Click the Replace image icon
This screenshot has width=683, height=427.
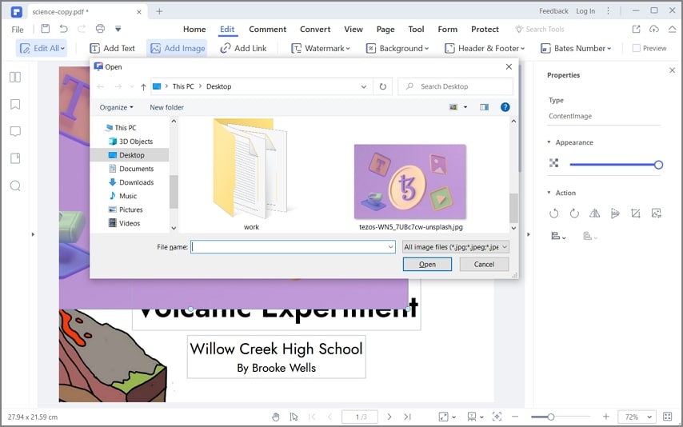pyautogui.click(x=656, y=213)
